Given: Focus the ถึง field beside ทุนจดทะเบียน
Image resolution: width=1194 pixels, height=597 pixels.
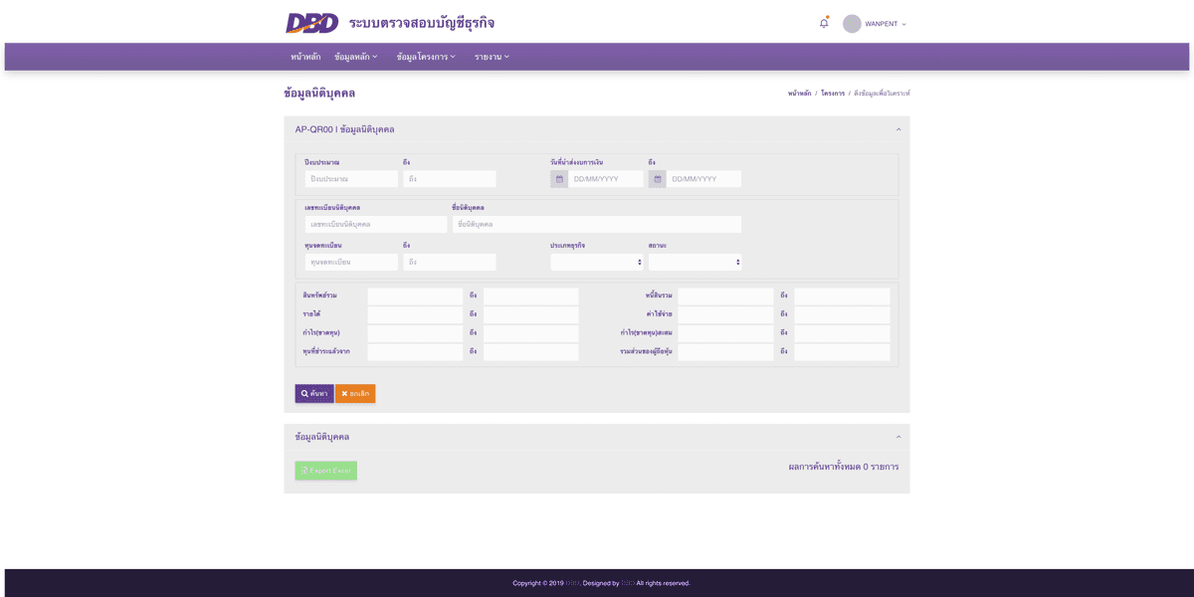Looking at the screenshot, I should coord(450,262).
